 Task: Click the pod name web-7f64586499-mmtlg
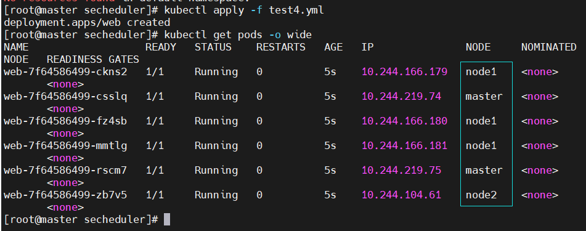(65, 146)
